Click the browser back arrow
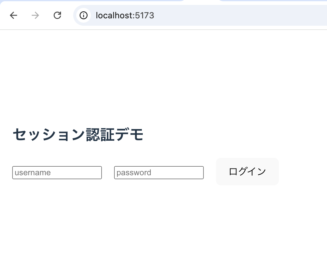Viewport: 327px width, 274px height. coord(13,16)
